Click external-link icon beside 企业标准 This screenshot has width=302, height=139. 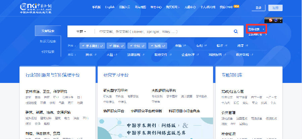point(198,55)
